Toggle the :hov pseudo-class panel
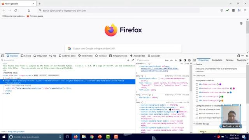The image size is (249, 140). (167, 60)
